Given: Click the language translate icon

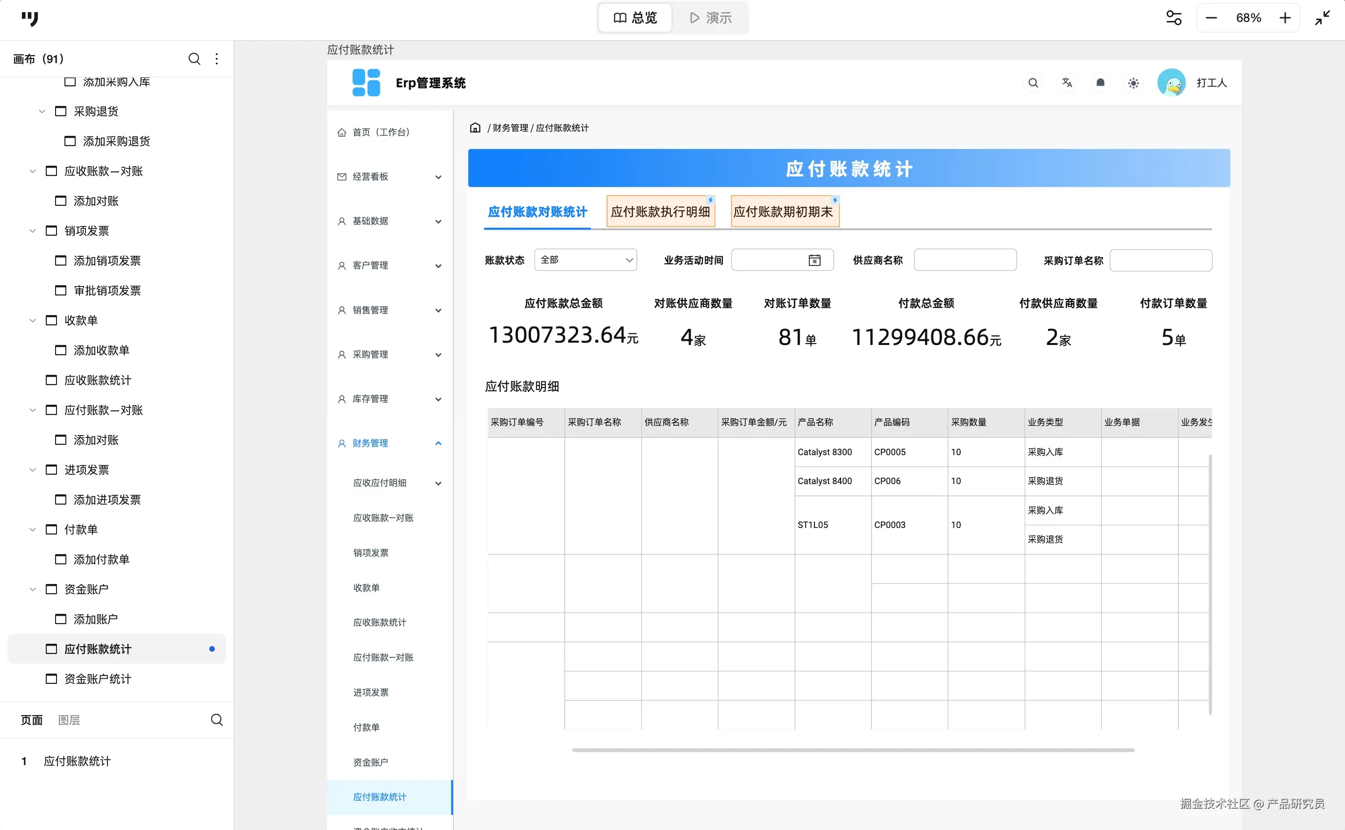Looking at the screenshot, I should coord(1067,83).
